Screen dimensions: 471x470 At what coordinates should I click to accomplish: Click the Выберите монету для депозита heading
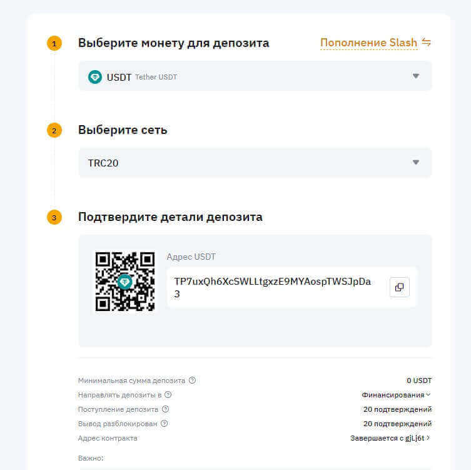(x=173, y=43)
